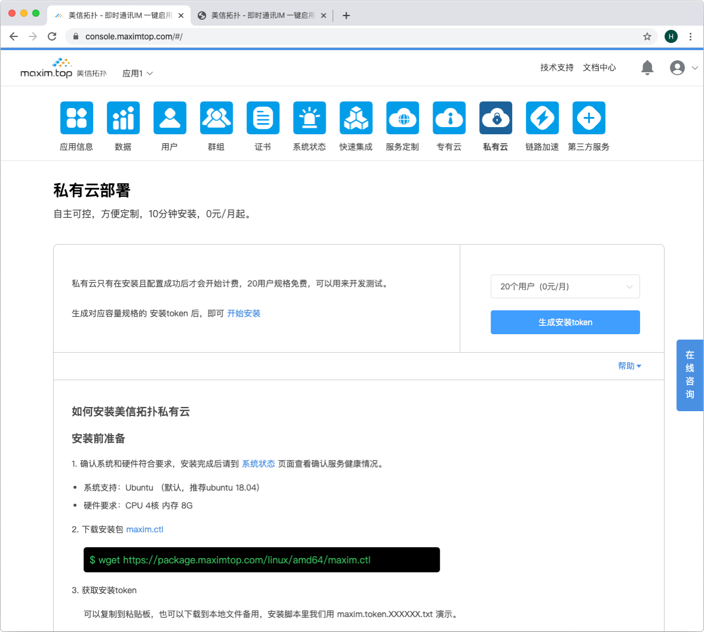The width and height of the screenshot is (704, 632).
Task: Click the notification bell icon
Action: point(647,67)
